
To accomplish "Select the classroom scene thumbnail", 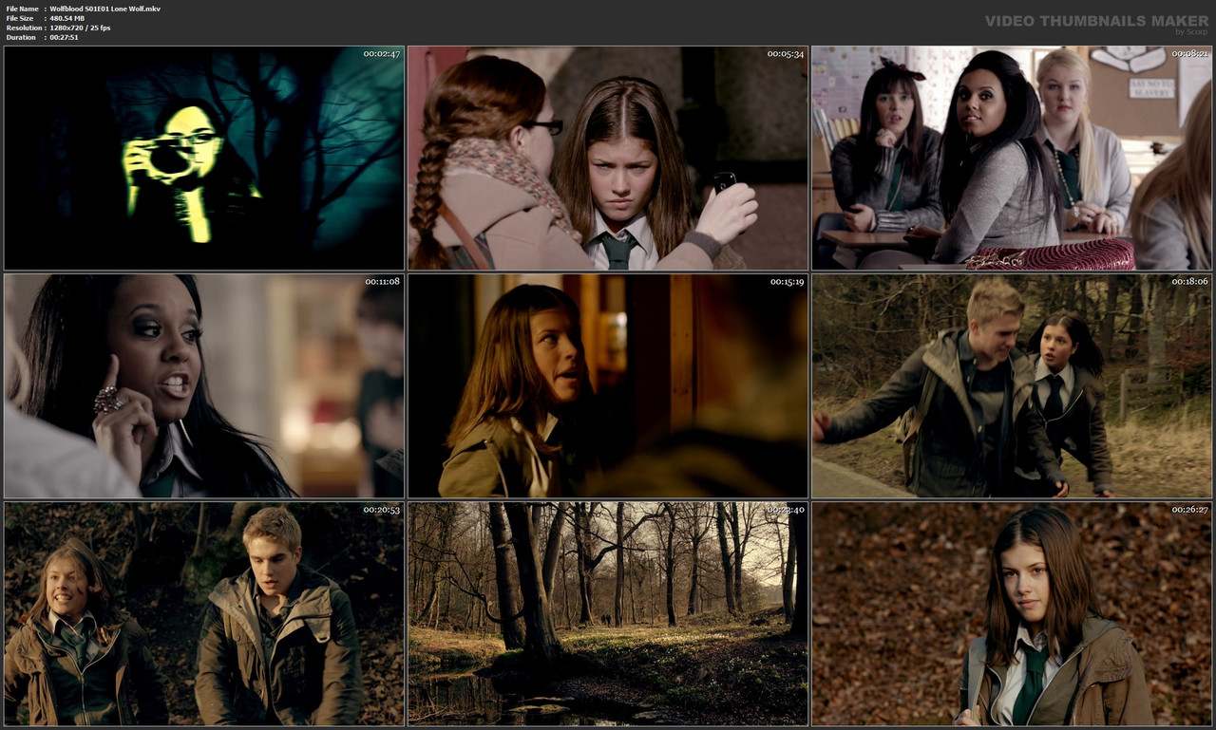I will pyautogui.click(x=1011, y=157).
